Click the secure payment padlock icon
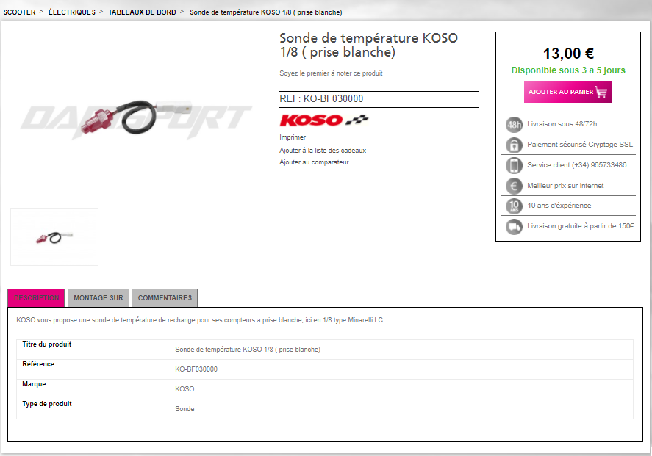This screenshot has width=652, height=456. pos(514,145)
